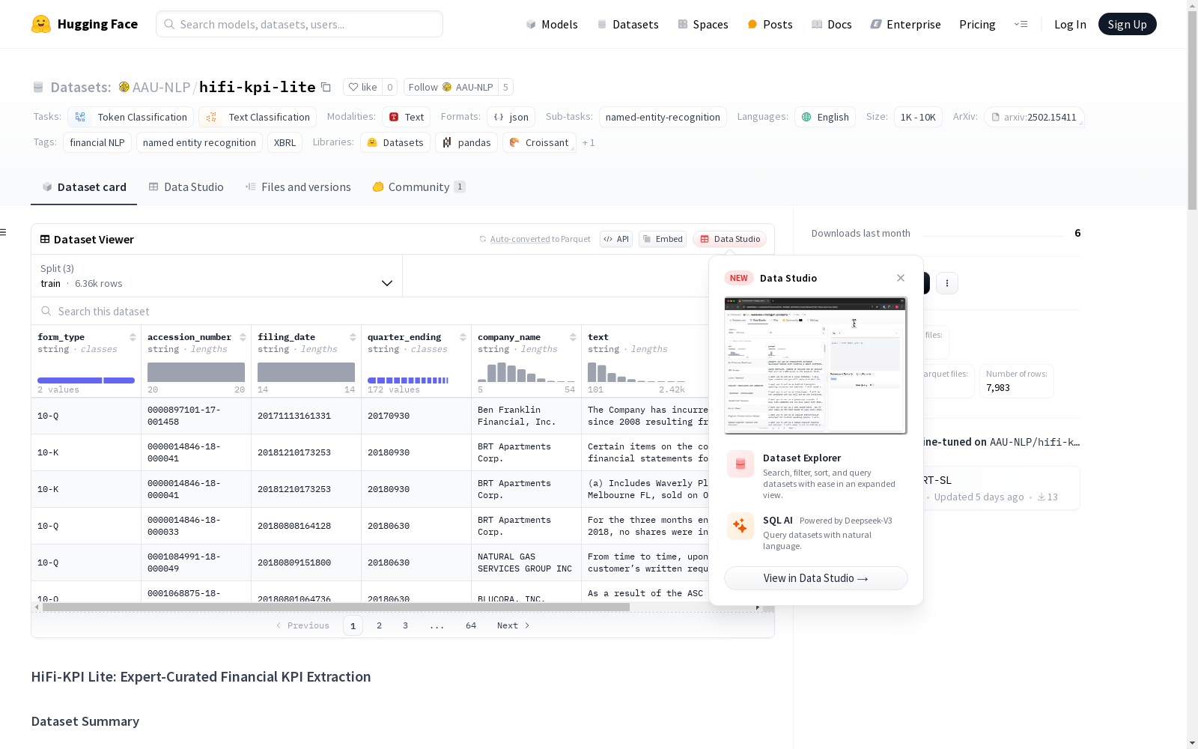The image size is (1198, 749).
Task: Click the English language tag
Action: 825,117
